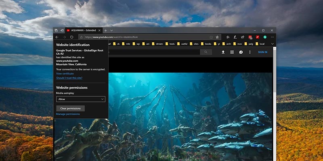Click the YouTube upload video icon

223,52
